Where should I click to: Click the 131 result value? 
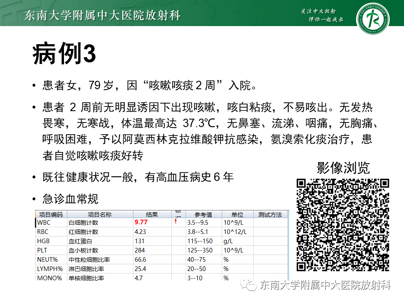[x=139, y=241]
